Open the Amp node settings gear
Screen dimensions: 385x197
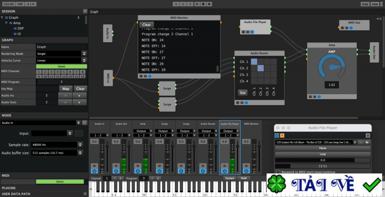[x=310, y=97]
